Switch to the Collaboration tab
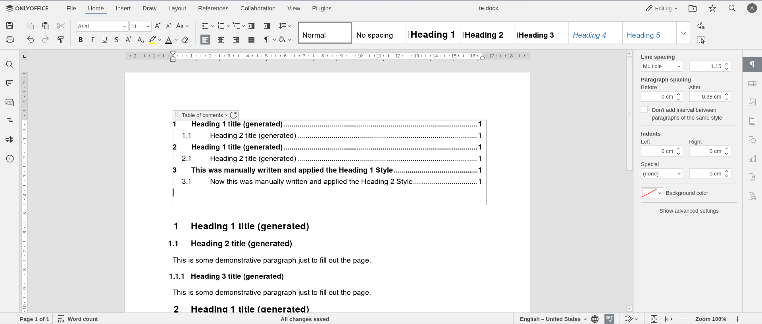Viewport: 762px width, 324px height. coord(258,8)
